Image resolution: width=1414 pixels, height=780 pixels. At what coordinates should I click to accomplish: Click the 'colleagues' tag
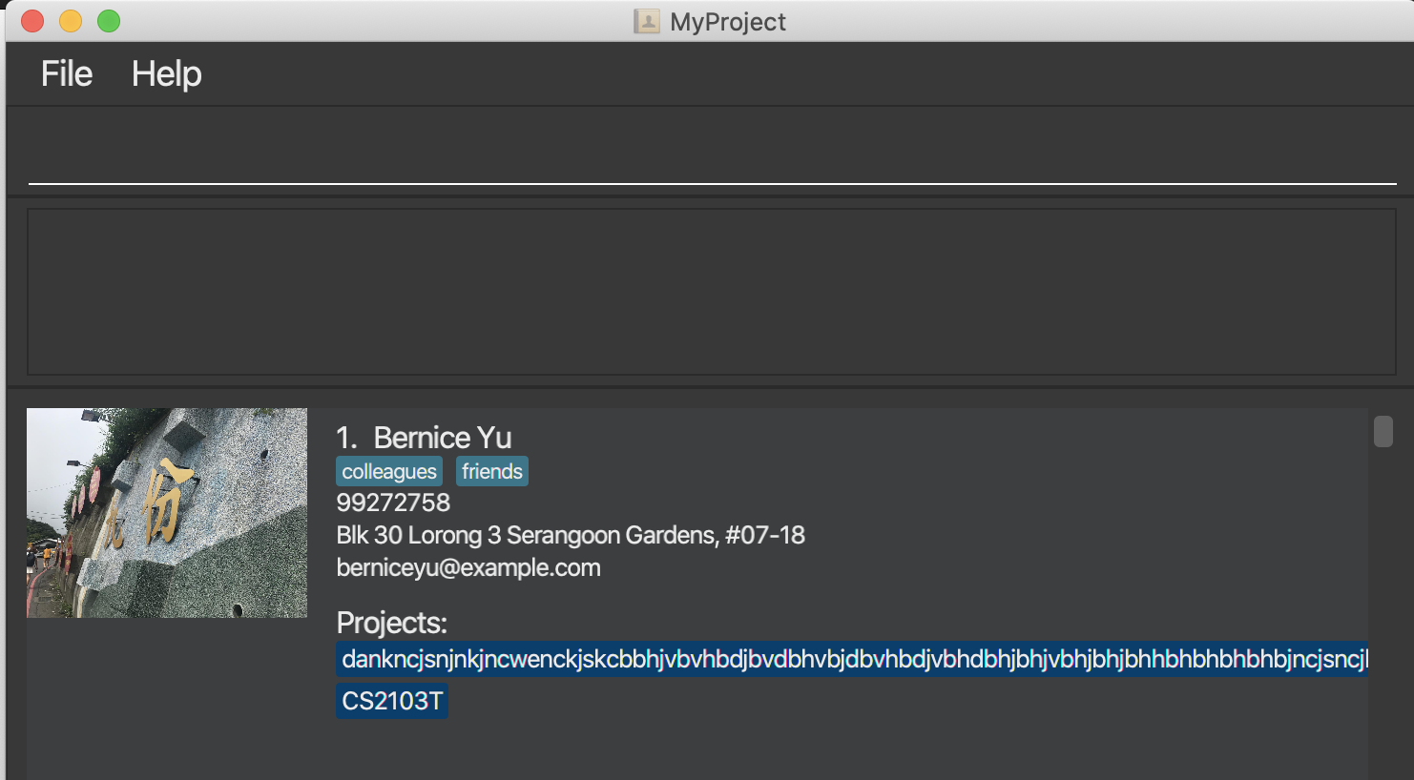(x=389, y=471)
